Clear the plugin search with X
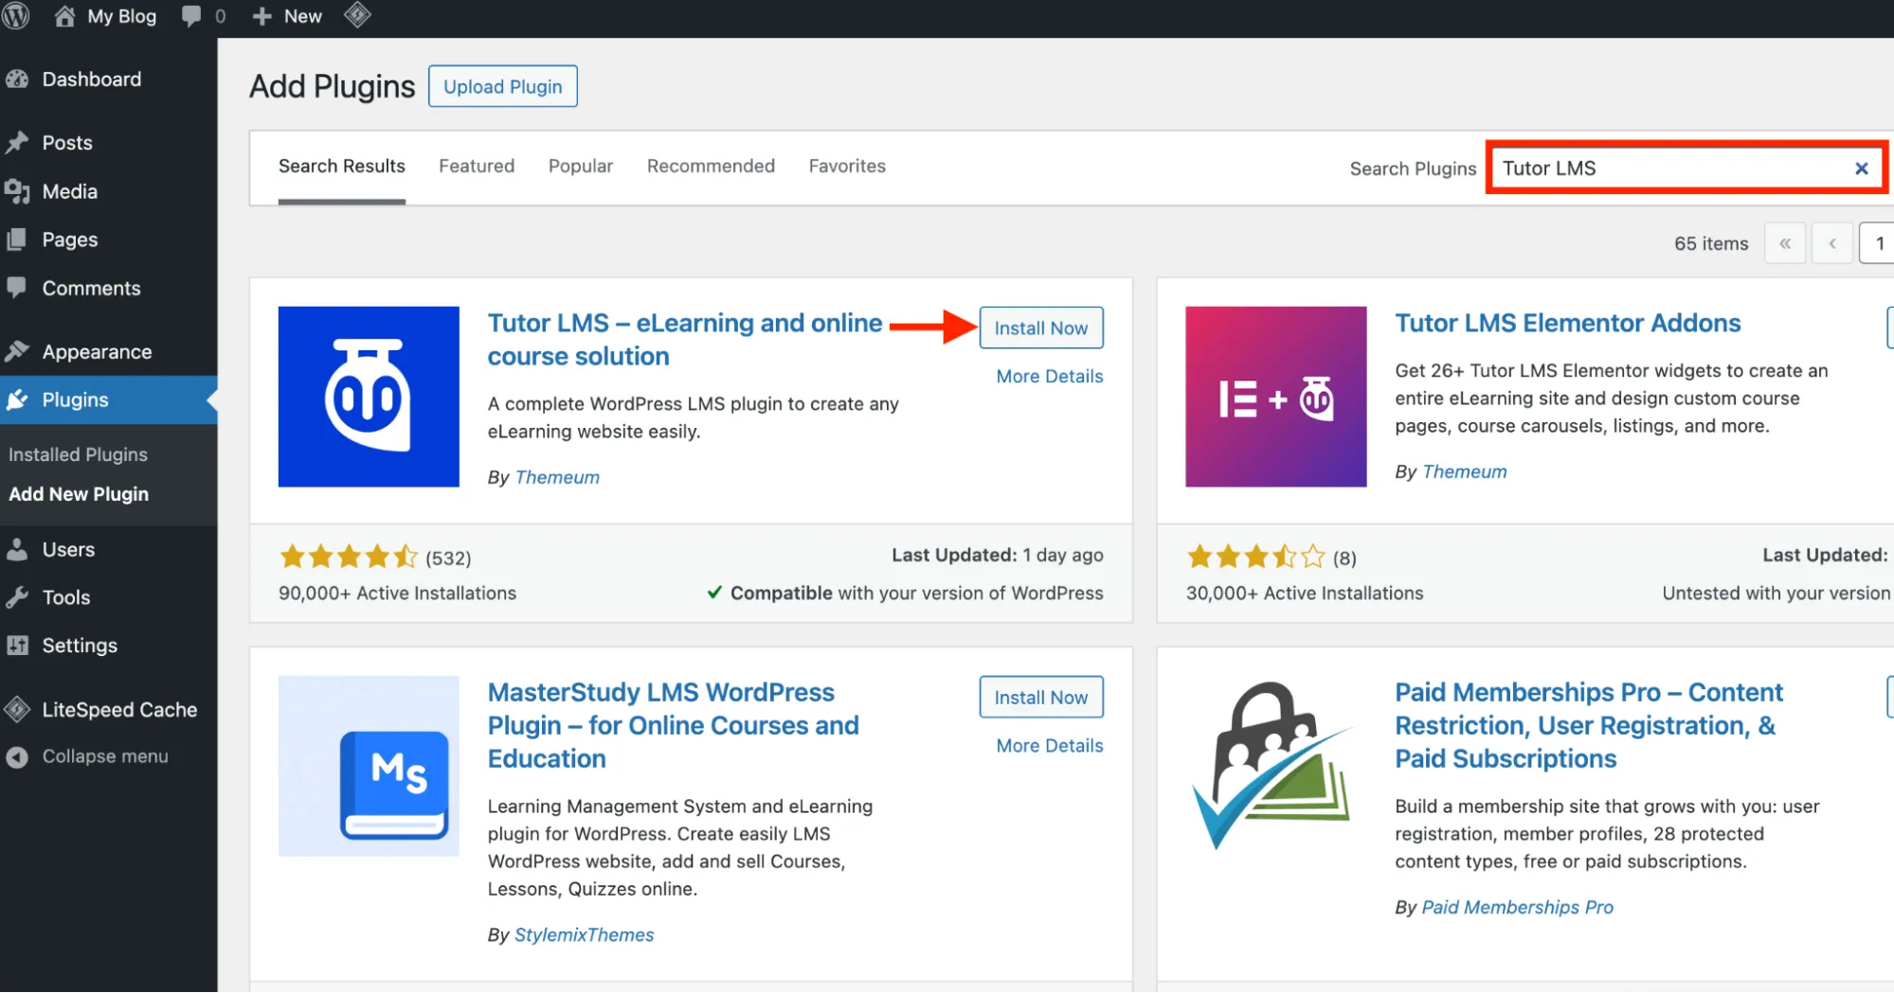The width and height of the screenshot is (1894, 993). click(x=1861, y=168)
